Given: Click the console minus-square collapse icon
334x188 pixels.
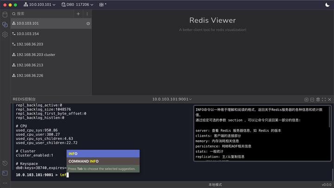Looking at the screenshot, I should (x=312, y=99).
